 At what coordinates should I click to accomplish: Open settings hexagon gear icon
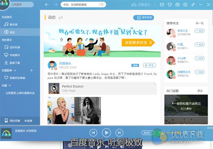(185, 5)
